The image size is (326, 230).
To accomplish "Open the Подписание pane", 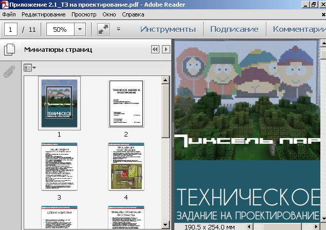I will tap(234, 29).
